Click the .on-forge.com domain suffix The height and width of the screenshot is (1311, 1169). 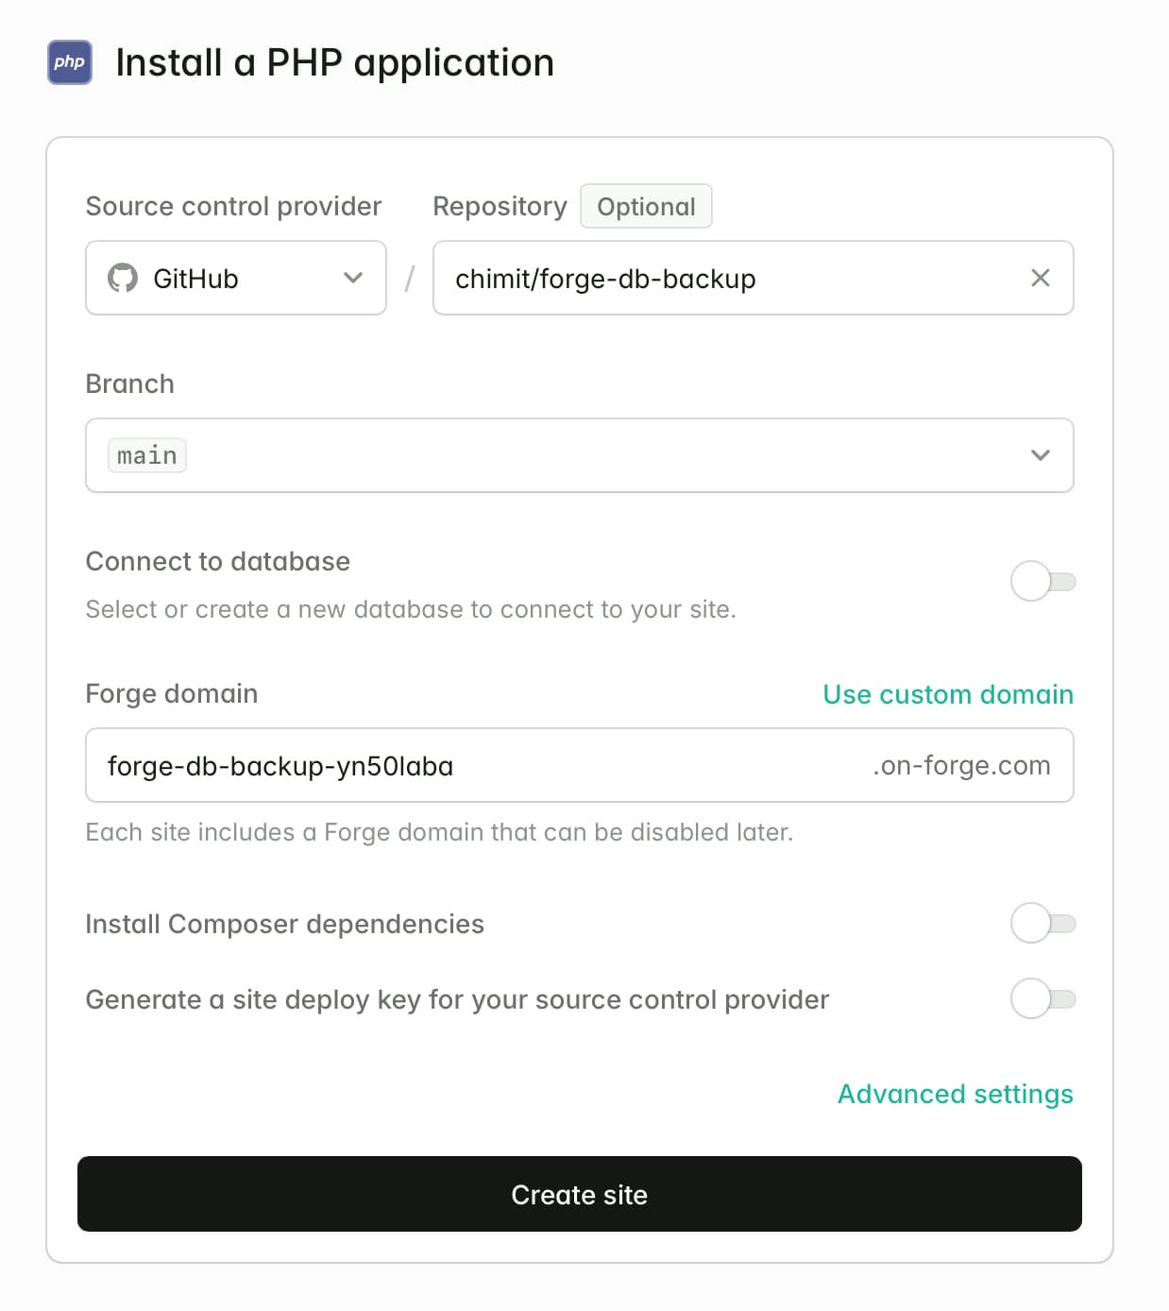[959, 765]
